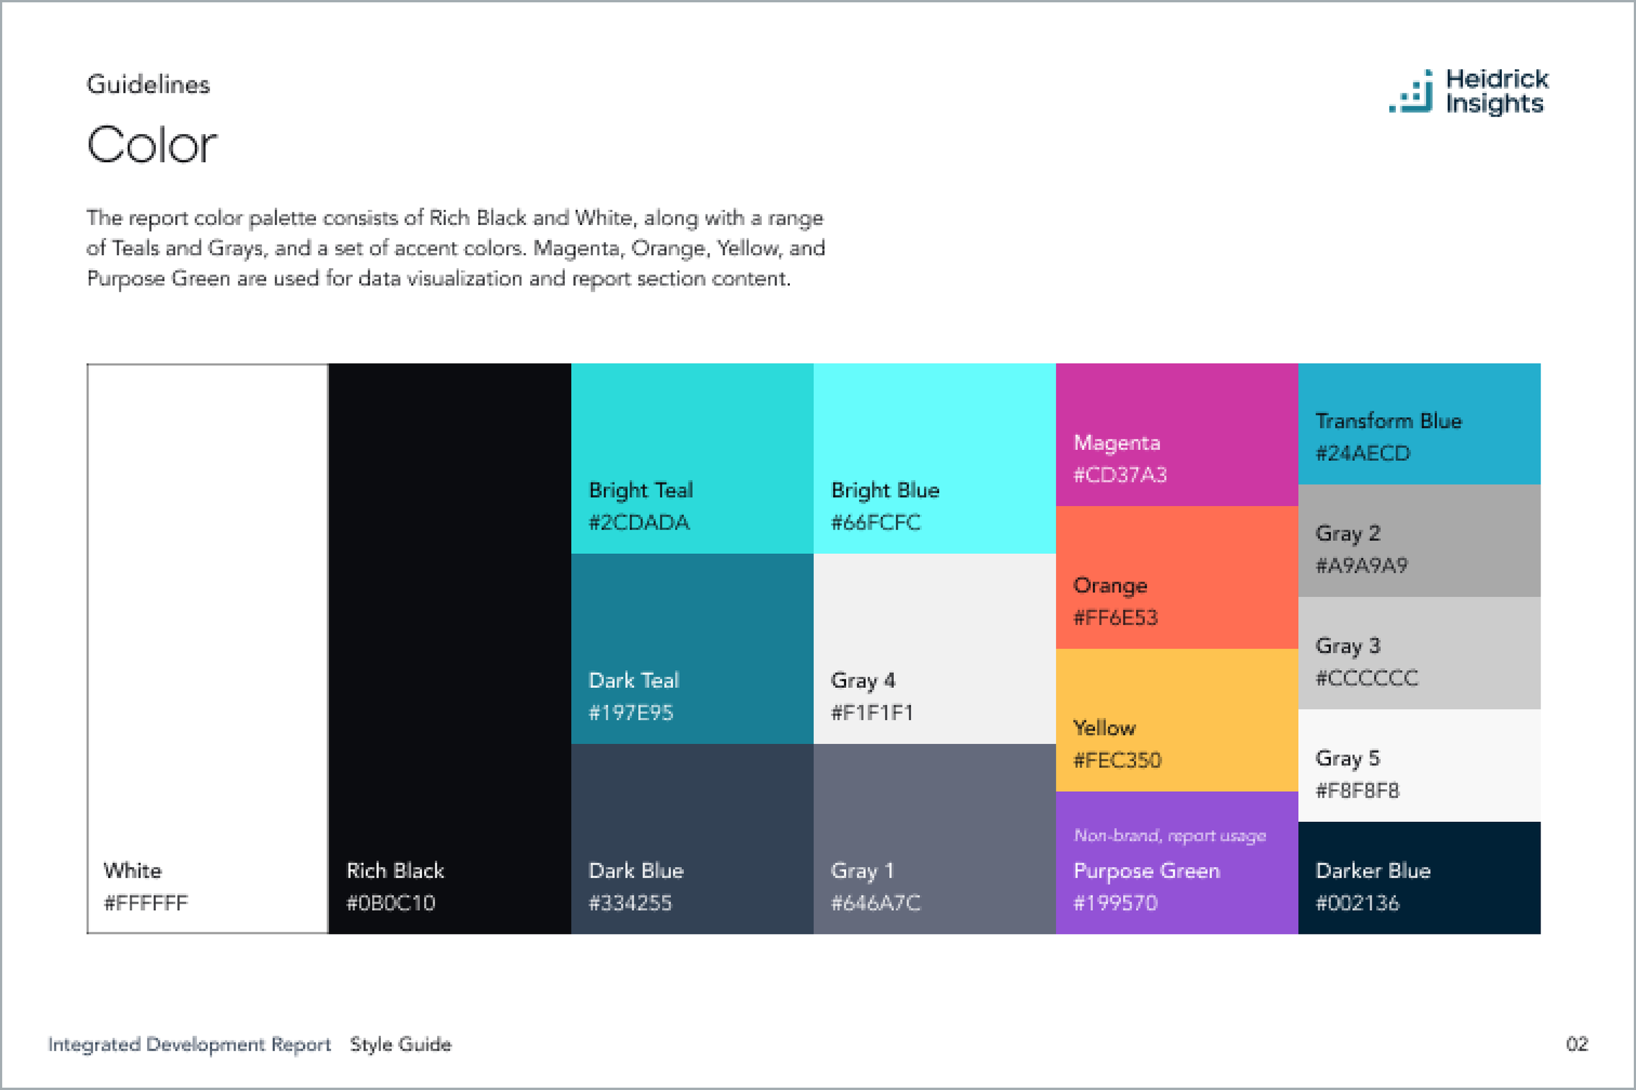Click the Bright Blue #66FCFC swatch
The image size is (1636, 1090).
click(x=933, y=458)
